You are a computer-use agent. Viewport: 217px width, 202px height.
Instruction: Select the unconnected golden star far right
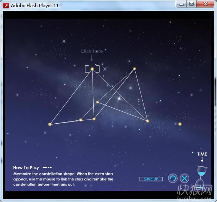coord(180,124)
